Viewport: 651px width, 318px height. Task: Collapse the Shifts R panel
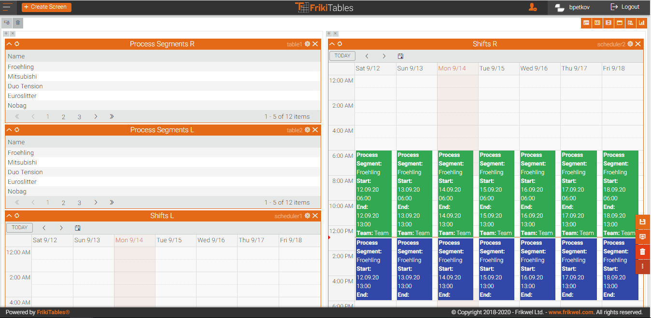click(332, 44)
